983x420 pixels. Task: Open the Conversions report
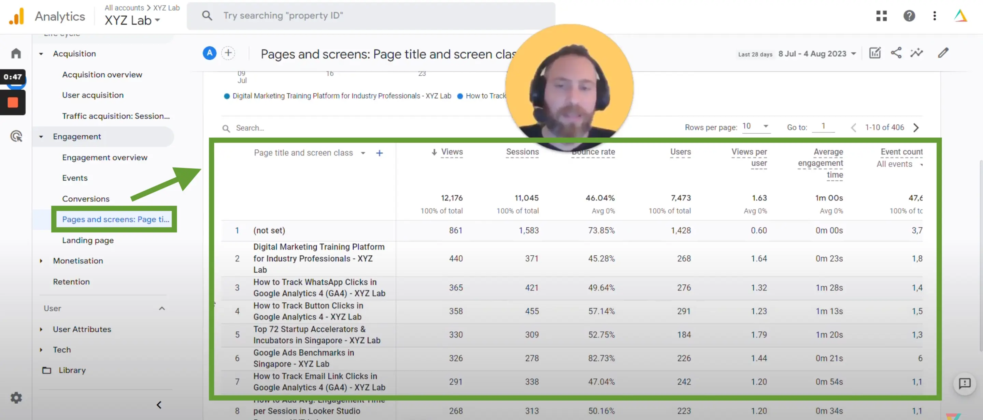pyautogui.click(x=86, y=199)
